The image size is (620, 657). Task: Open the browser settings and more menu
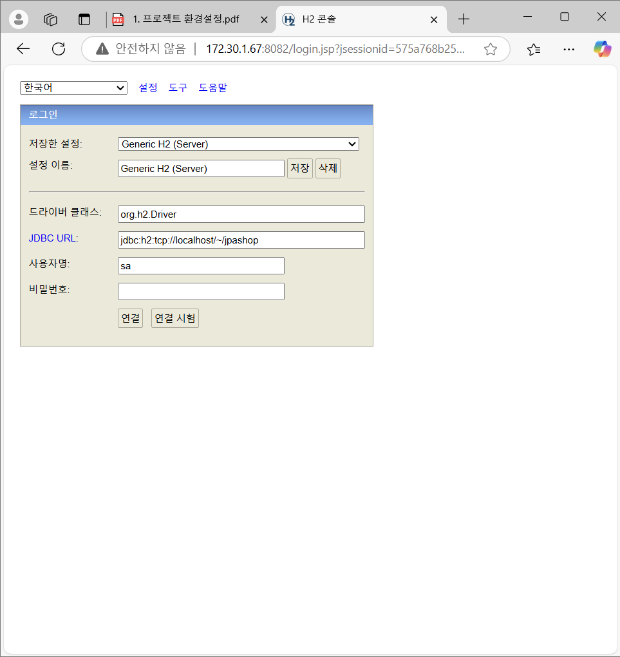(x=569, y=50)
